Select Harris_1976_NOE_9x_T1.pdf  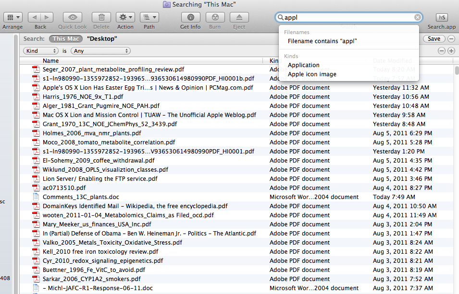click(x=83, y=97)
